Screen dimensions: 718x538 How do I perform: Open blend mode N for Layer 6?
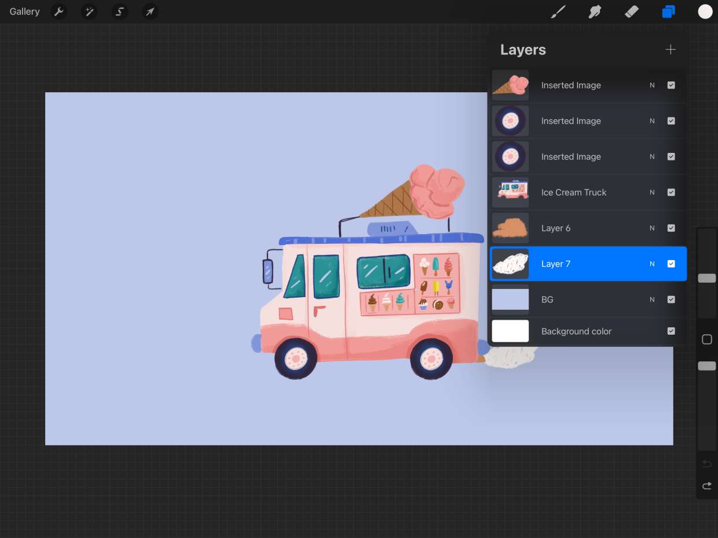(652, 228)
